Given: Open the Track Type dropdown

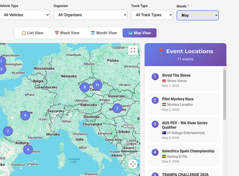Looking at the screenshot, I should (152, 15).
